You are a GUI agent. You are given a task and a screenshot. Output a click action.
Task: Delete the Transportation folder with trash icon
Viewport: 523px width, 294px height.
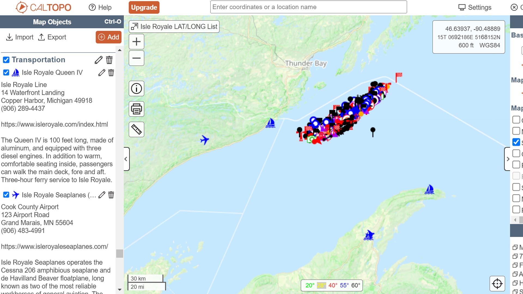pos(109,60)
